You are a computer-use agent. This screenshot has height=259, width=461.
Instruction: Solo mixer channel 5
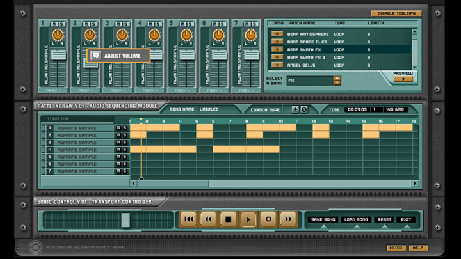pyautogui.click(x=190, y=24)
